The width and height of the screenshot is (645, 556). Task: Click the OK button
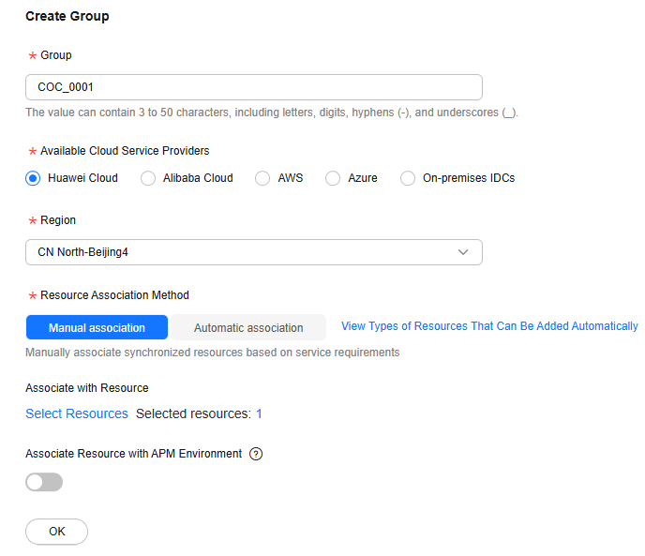[57, 532]
